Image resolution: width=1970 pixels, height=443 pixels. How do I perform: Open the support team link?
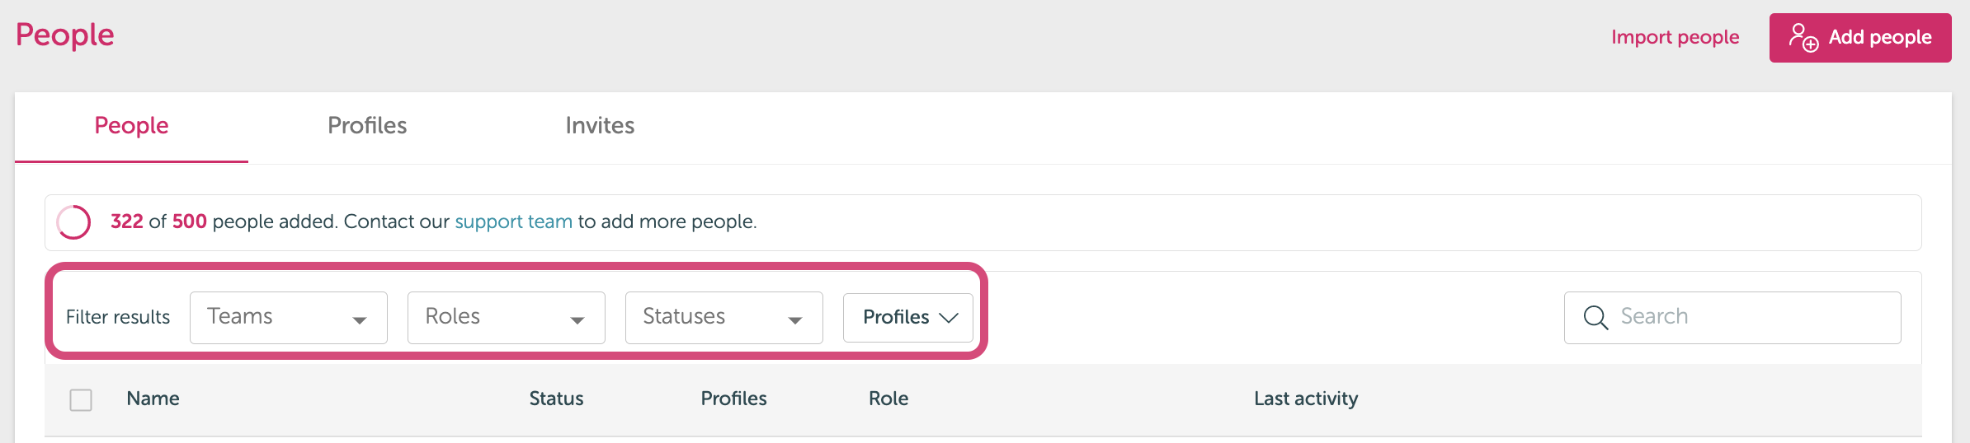pyautogui.click(x=513, y=222)
